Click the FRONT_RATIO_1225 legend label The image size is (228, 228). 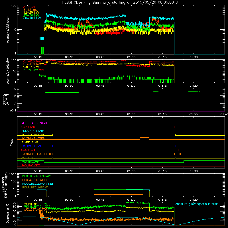(x=37, y=207)
